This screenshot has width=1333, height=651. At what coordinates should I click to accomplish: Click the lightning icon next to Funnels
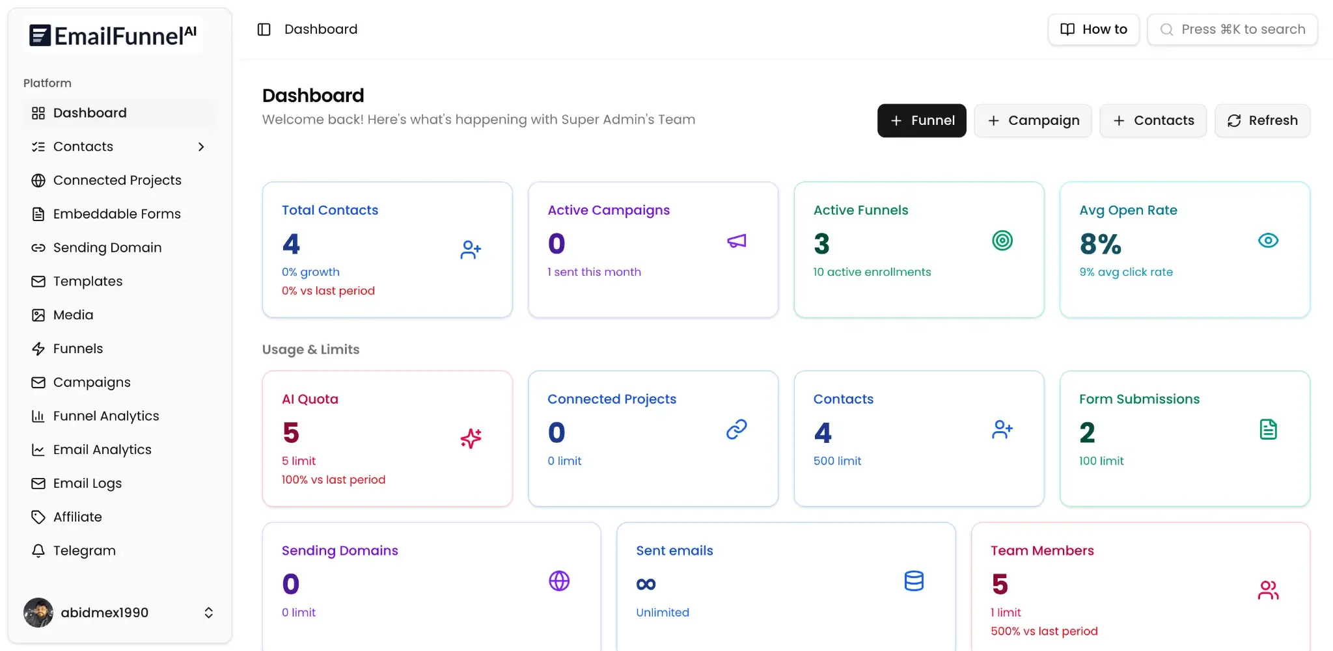pyautogui.click(x=38, y=349)
